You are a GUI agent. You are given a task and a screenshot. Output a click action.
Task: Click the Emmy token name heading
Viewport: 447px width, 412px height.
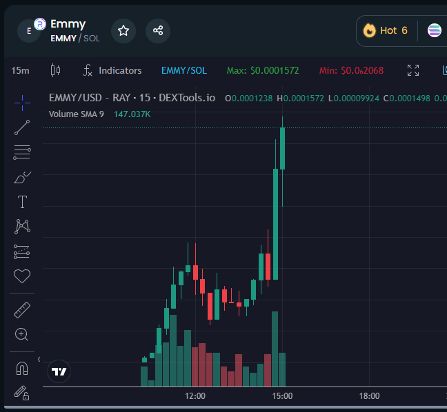[x=68, y=24]
